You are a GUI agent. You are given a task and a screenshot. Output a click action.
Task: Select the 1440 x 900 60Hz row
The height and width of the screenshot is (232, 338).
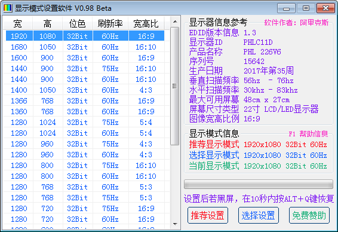tap(85, 79)
